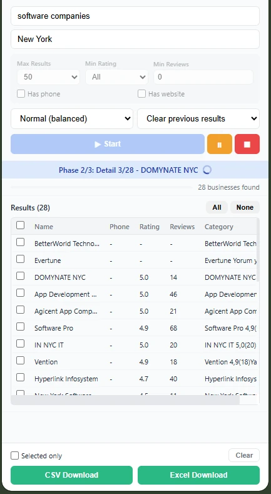
Task: Click the progress bar beside businesses found
Action: click(101, 187)
